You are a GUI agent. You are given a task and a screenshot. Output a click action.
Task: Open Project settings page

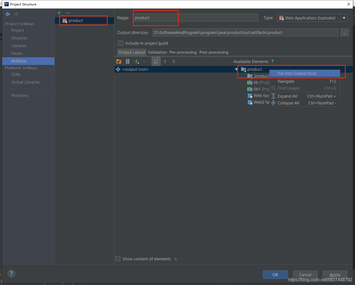pyautogui.click(x=18, y=30)
